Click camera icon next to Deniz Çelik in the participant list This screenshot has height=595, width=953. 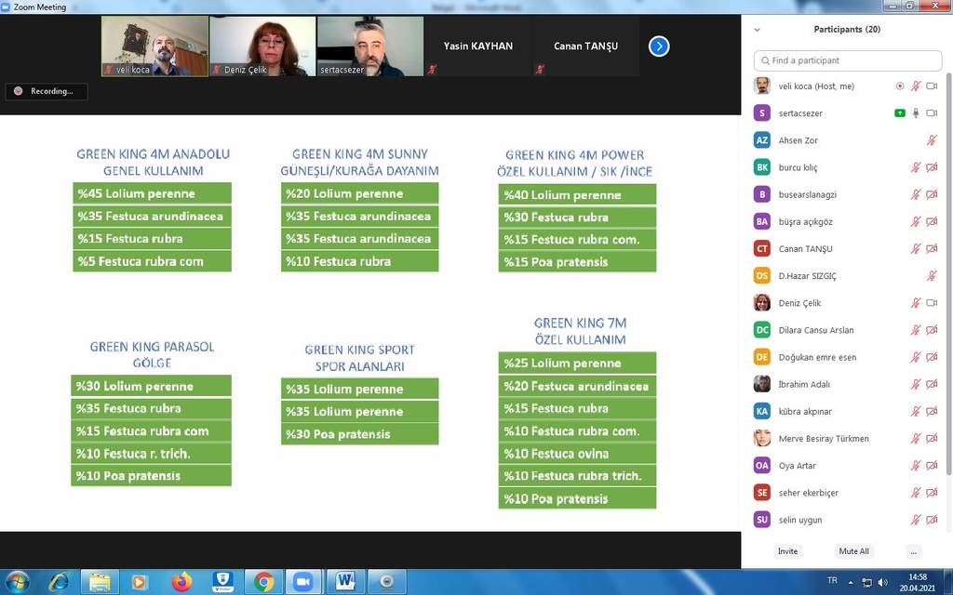point(932,303)
